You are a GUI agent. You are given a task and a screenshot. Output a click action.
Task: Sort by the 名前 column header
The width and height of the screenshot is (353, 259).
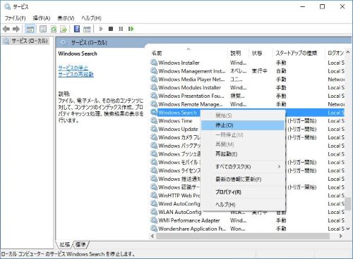coord(189,53)
